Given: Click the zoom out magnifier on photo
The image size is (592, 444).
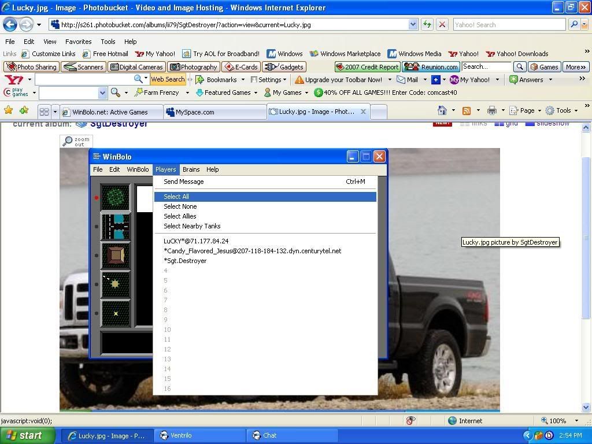Looking at the screenshot, I should (x=76, y=141).
